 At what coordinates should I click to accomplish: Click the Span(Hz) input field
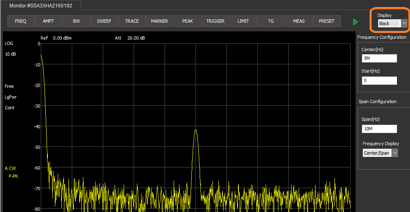click(x=379, y=129)
